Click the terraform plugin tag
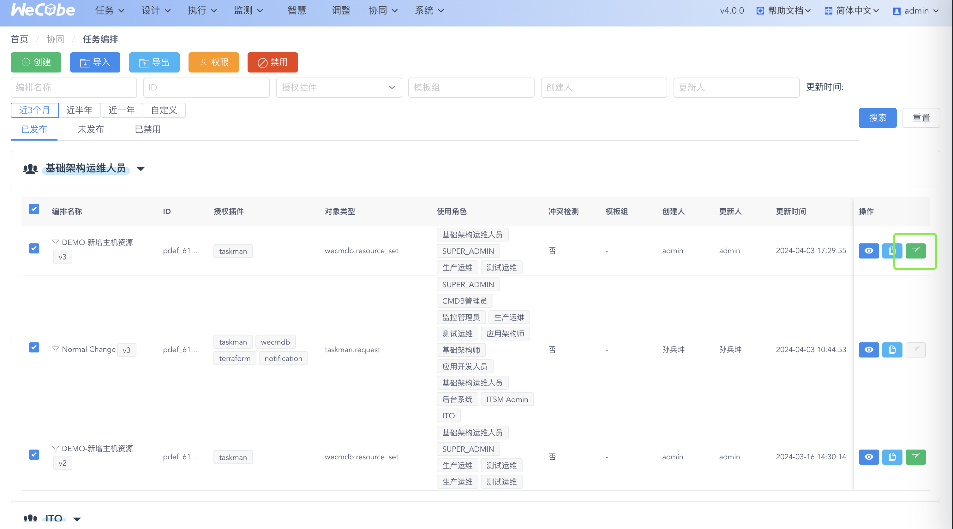The image size is (953, 529). pos(235,358)
